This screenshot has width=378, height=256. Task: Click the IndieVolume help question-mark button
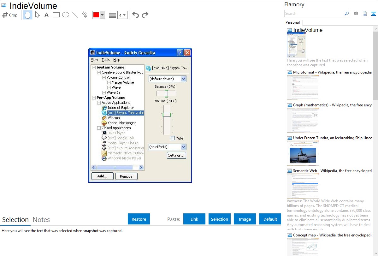click(180, 53)
